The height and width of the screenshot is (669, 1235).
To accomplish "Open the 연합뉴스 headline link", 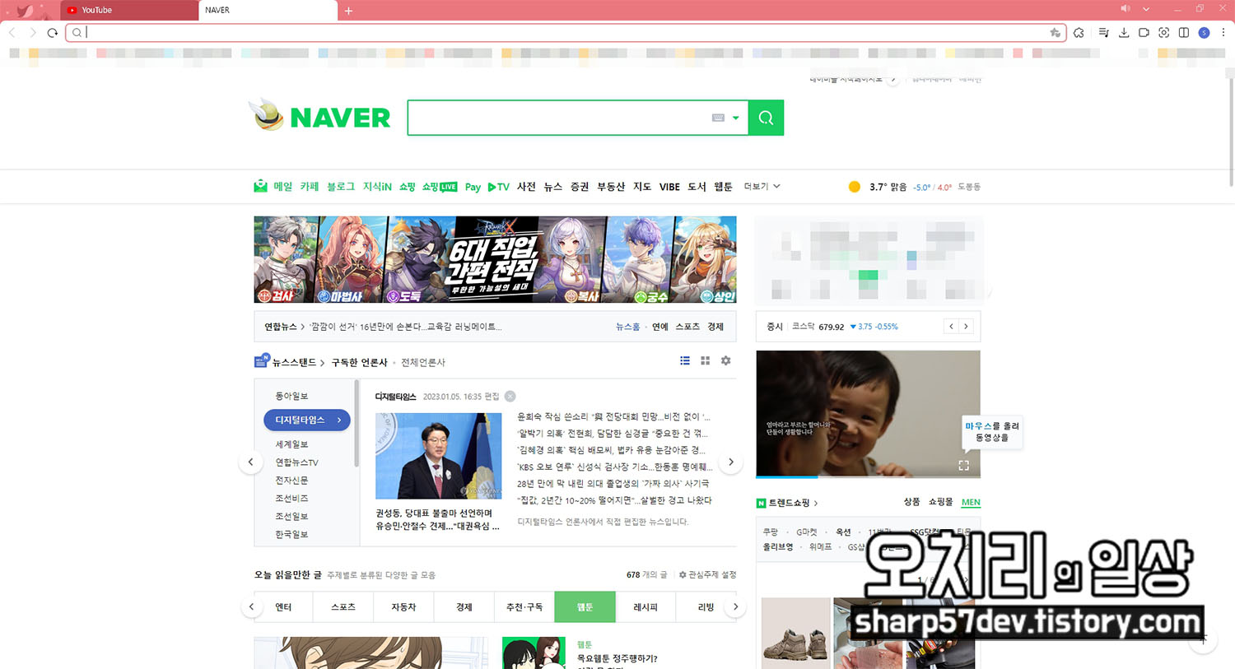I will point(405,327).
